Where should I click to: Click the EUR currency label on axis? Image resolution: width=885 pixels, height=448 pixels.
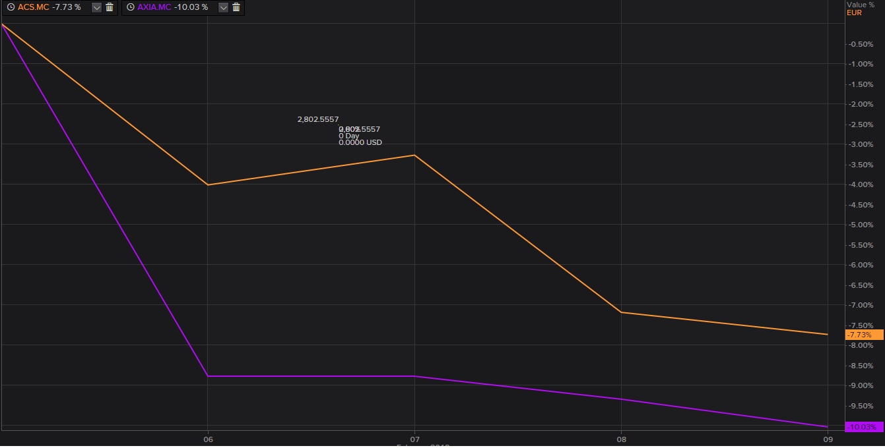[854, 13]
